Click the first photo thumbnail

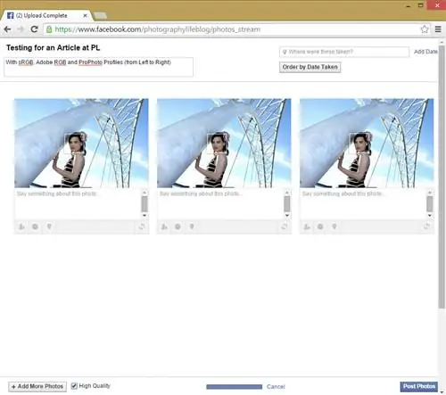(x=81, y=143)
